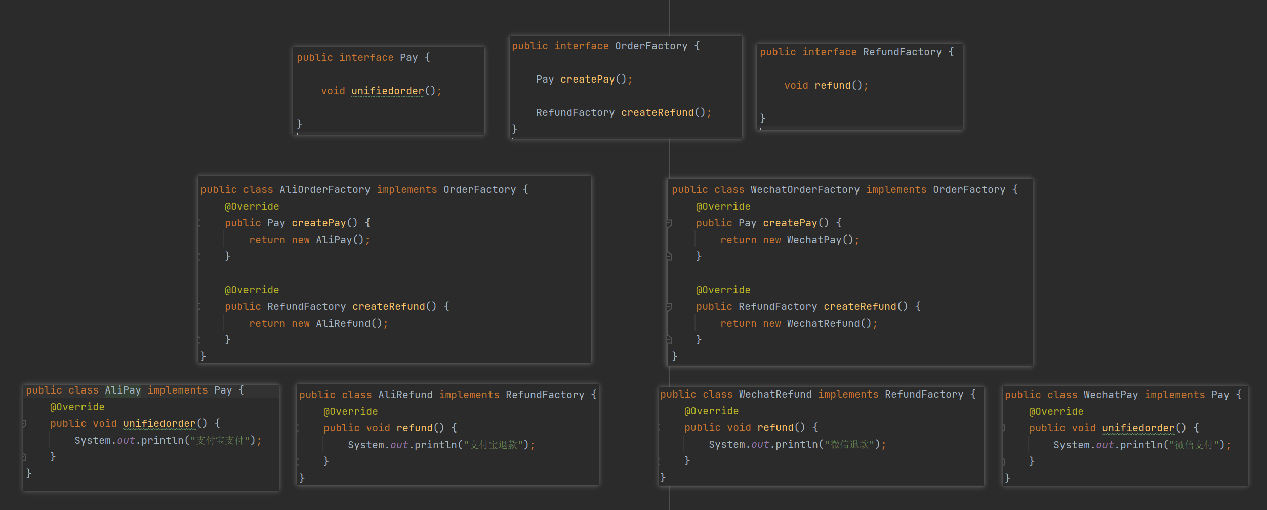Screen dimensions: 1267x510
Task: Click unifiedorder method in AliPay class
Action: pyautogui.click(x=159, y=424)
